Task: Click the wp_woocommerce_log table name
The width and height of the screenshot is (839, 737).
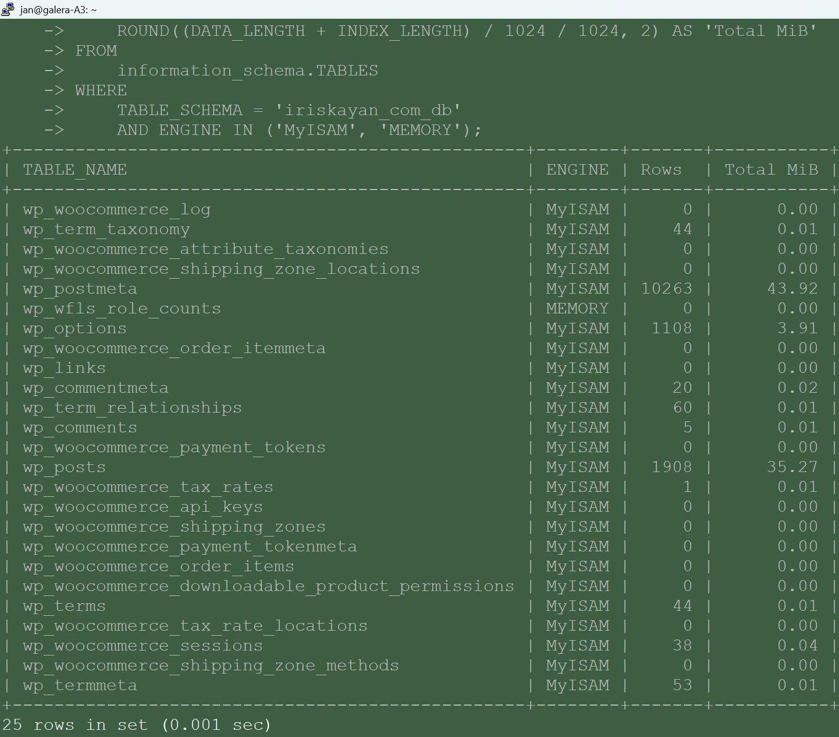Action: click(x=117, y=209)
